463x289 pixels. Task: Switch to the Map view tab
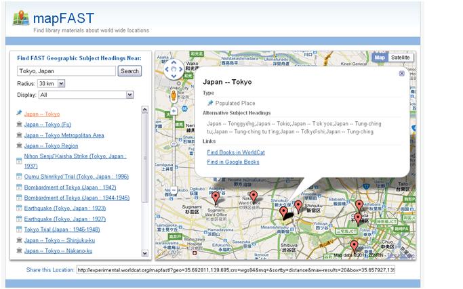coord(380,58)
